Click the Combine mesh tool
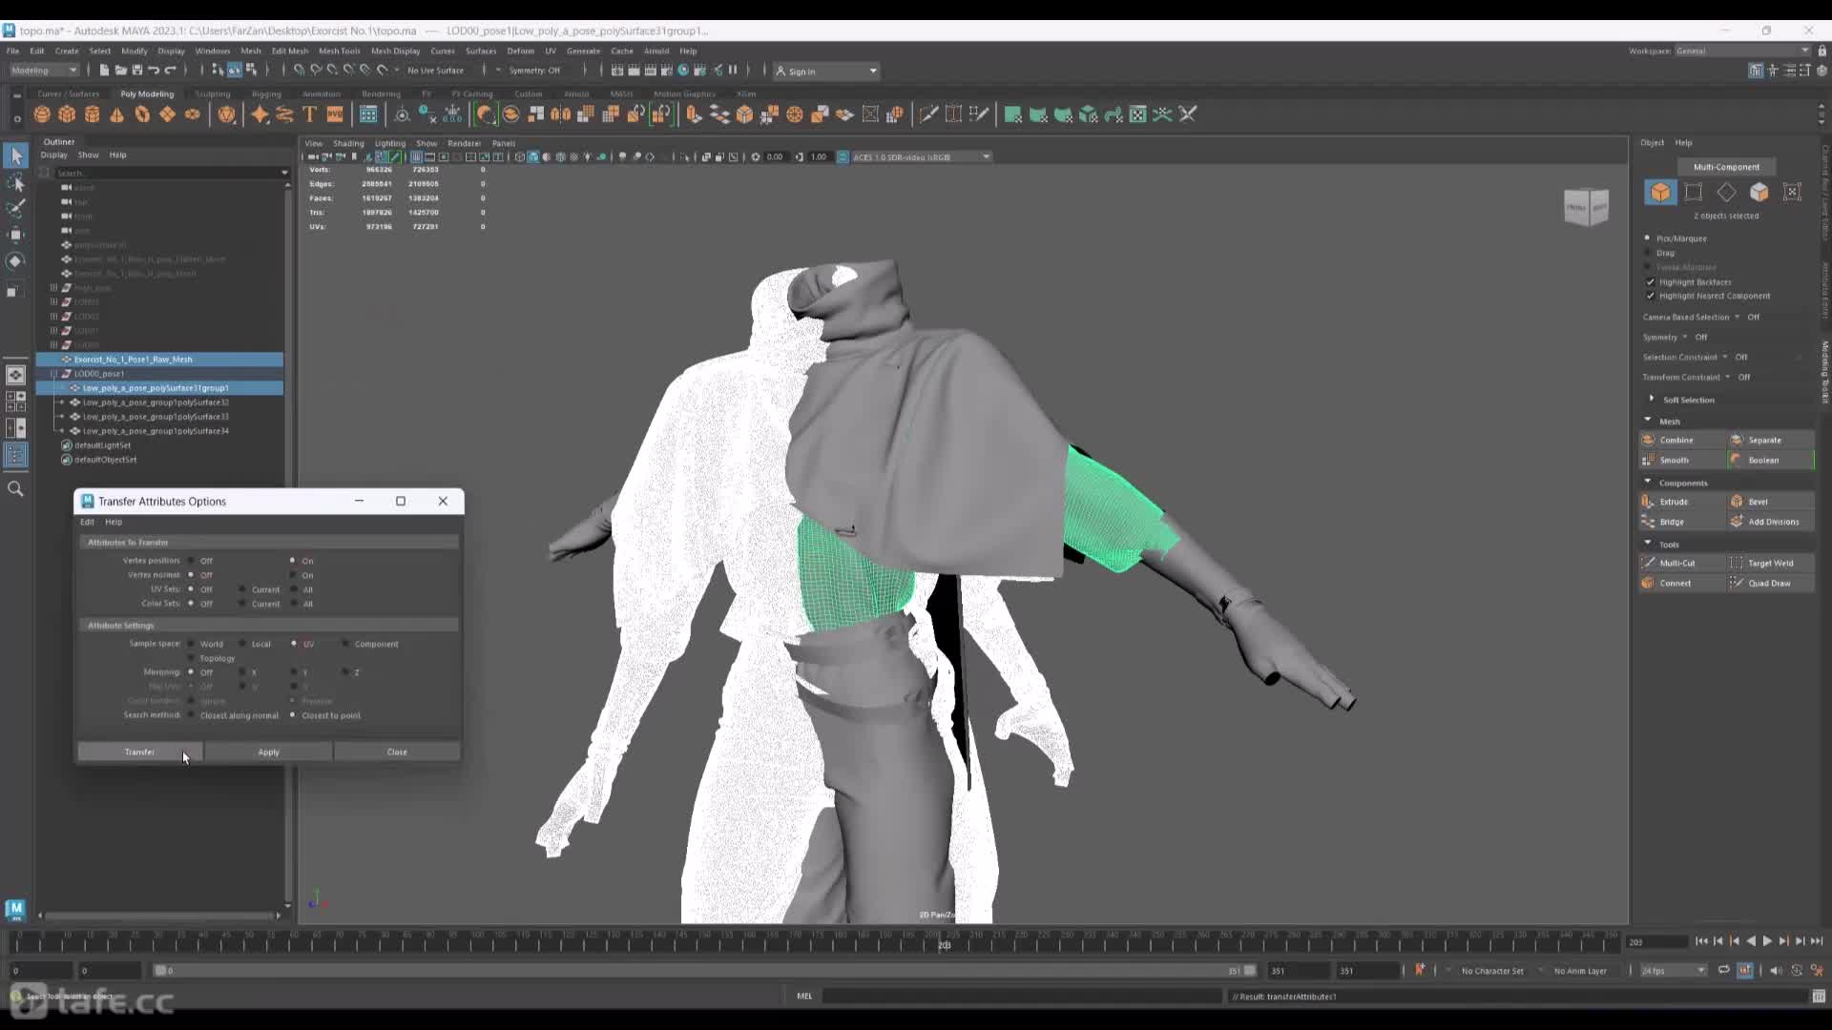The width and height of the screenshot is (1832, 1030). [x=1683, y=440]
